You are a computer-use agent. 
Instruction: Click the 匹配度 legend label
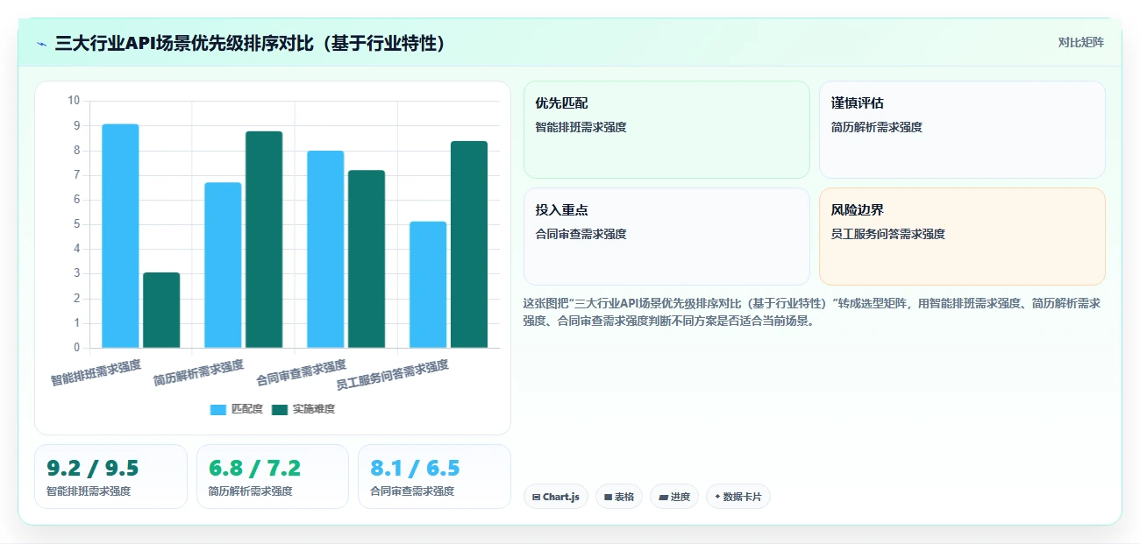pyautogui.click(x=246, y=409)
